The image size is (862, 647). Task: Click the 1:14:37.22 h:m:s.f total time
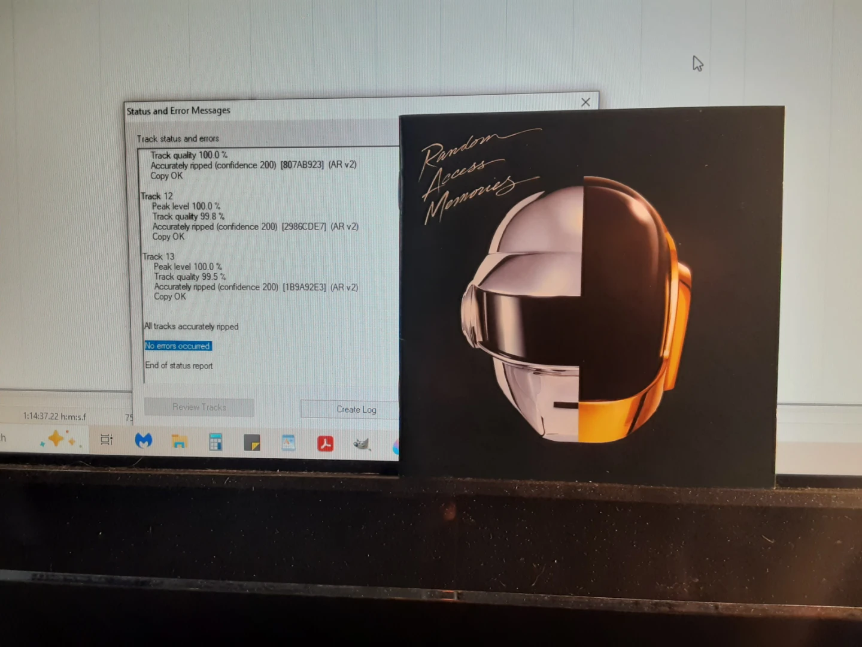[54, 416]
